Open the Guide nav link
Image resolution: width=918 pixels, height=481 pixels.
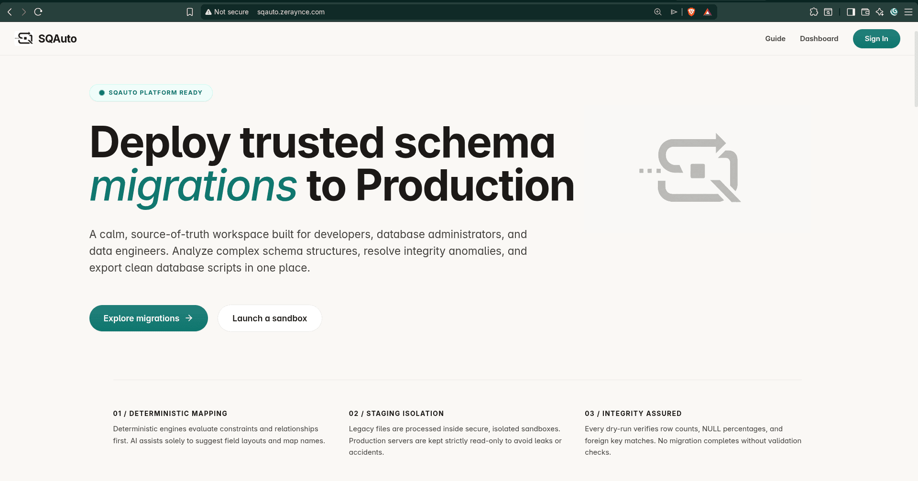[775, 39]
